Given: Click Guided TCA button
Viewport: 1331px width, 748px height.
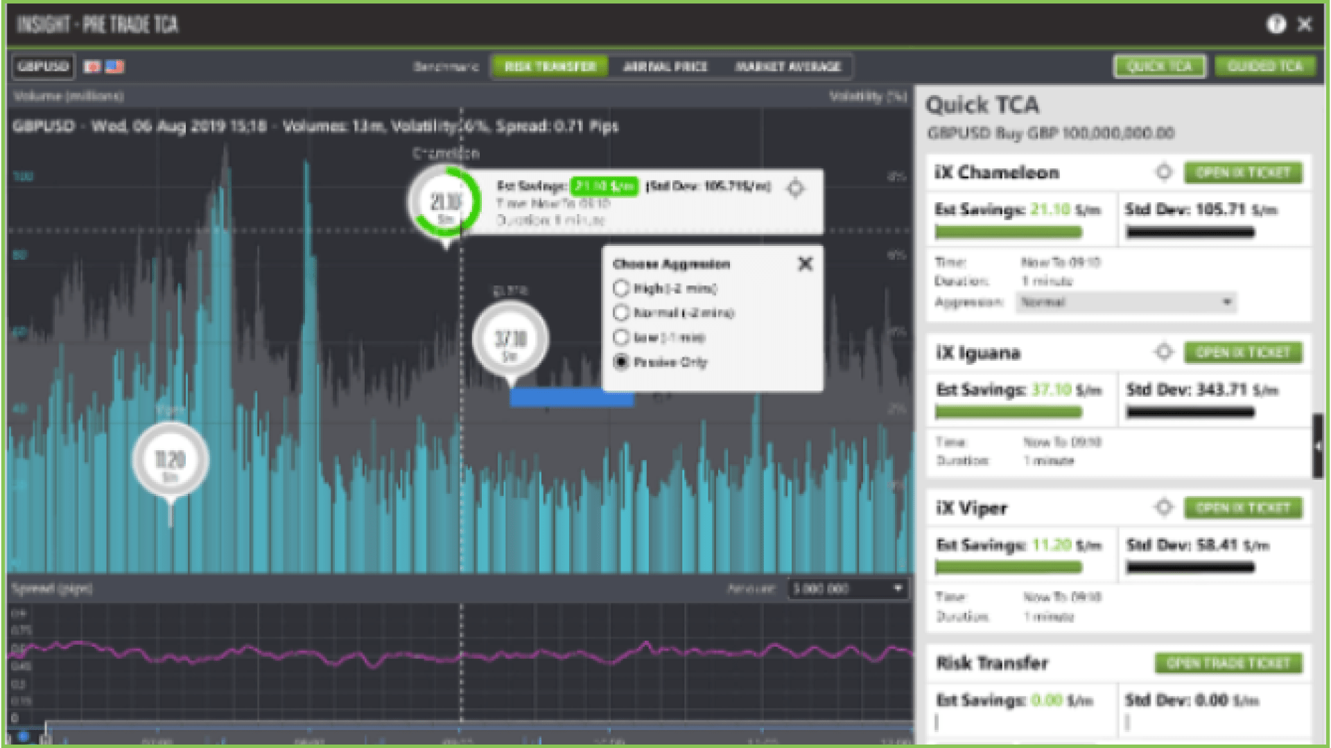Looking at the screenshot, I should click(1264, 66).
